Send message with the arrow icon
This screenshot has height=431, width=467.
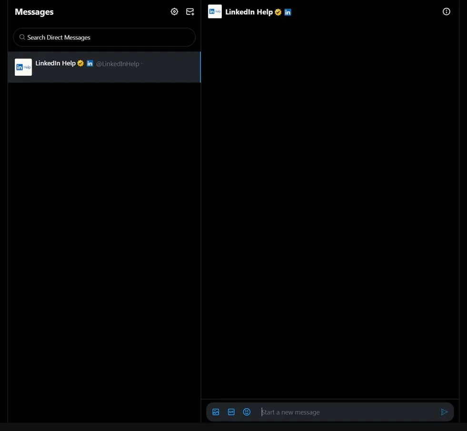(x=444, y=412)
